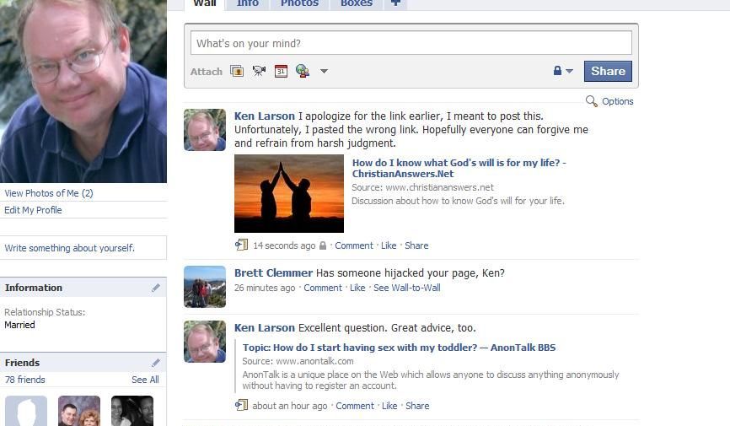Open the privacy lock dropdown
This screenshot has width=730, height=426.
click(563, 71)
